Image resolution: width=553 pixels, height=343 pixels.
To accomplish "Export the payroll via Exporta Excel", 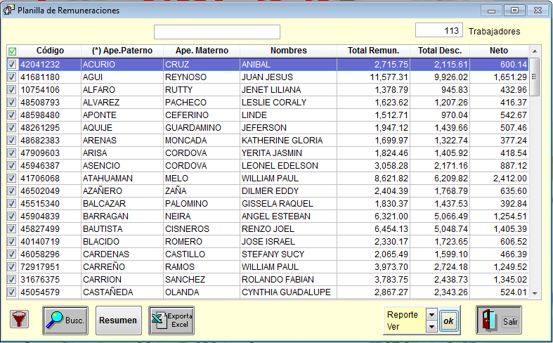I will click(x=171, y=321).
